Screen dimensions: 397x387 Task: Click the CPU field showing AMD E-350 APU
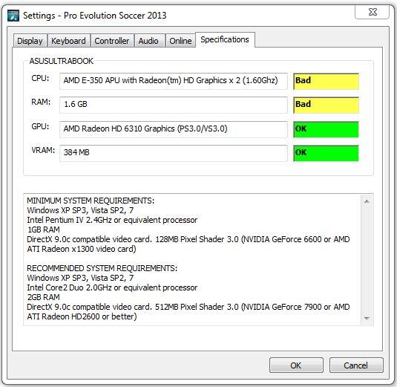(174, 81)
